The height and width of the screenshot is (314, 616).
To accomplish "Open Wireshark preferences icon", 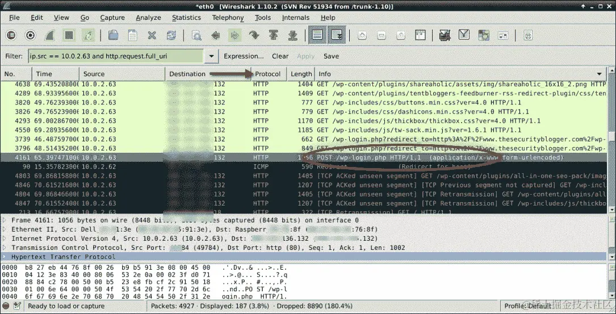I will point(503,35).
